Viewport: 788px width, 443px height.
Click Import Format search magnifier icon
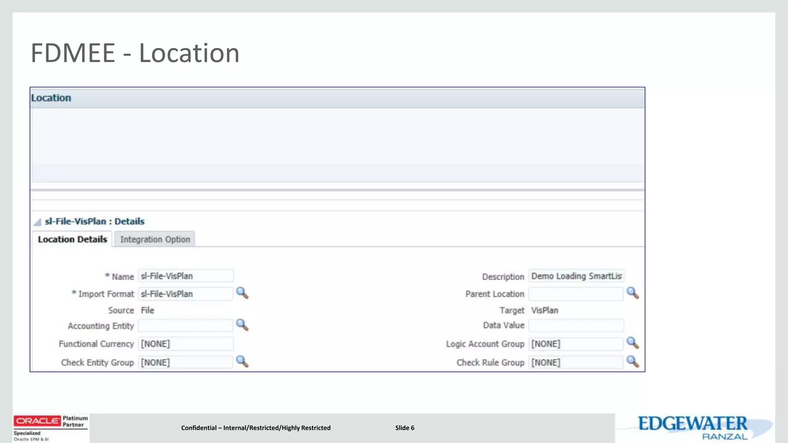242,293
